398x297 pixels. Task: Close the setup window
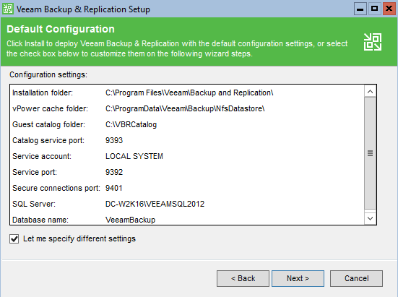point(389,9)
